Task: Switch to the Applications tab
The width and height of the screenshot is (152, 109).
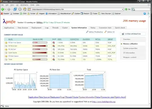Action: click(9, 28)
